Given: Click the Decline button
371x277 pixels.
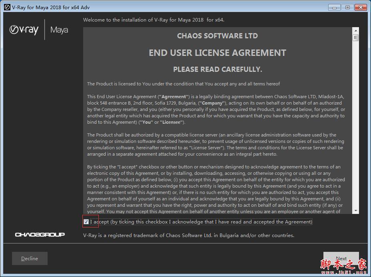Looking at the screenshot, I should [30, 258].
